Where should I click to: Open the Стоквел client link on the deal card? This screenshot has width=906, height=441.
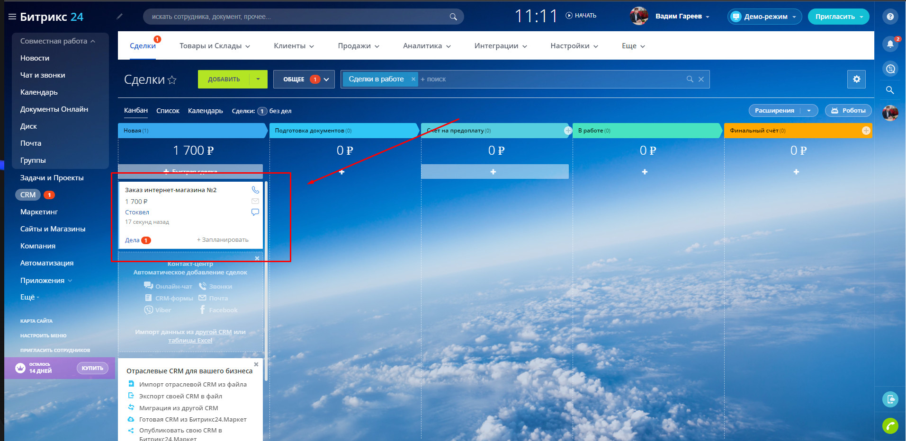click(137, 212)
